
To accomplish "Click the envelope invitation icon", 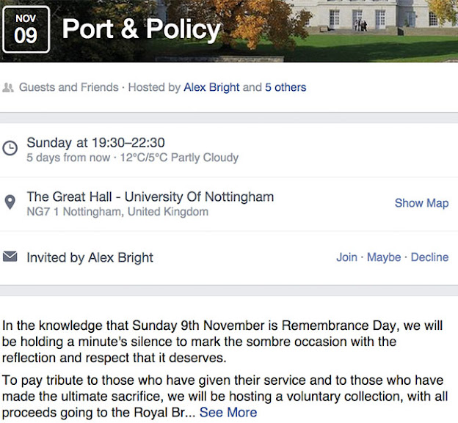I will (x=10, y=257).
